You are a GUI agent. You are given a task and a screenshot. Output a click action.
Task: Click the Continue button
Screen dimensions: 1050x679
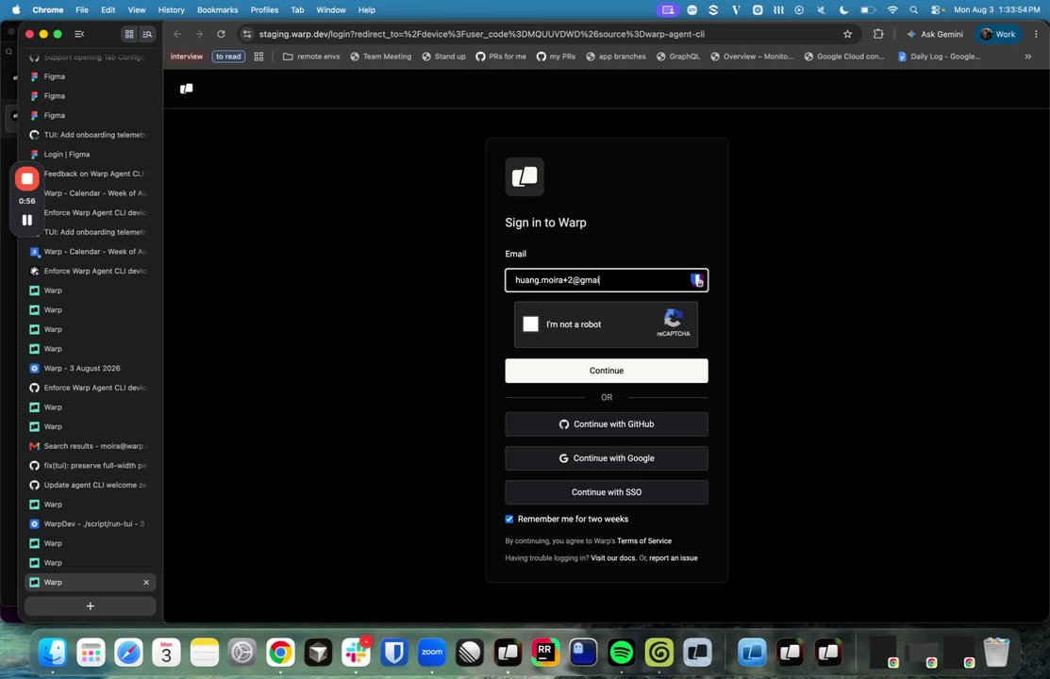(606, 371)
